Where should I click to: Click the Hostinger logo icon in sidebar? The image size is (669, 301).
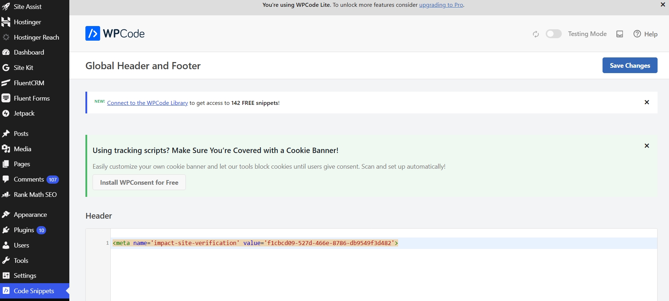coord(6,22)
